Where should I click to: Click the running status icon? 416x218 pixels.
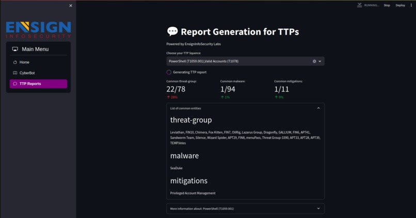click(360, 5)
